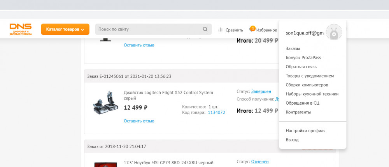Click the user avatar icon
This screenshot has height=167, width=389.
[333, 33]
